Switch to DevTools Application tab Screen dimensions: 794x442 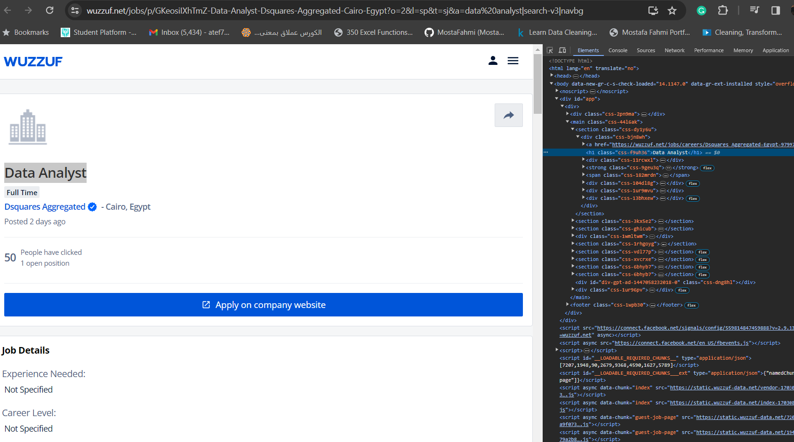point(776,50)
